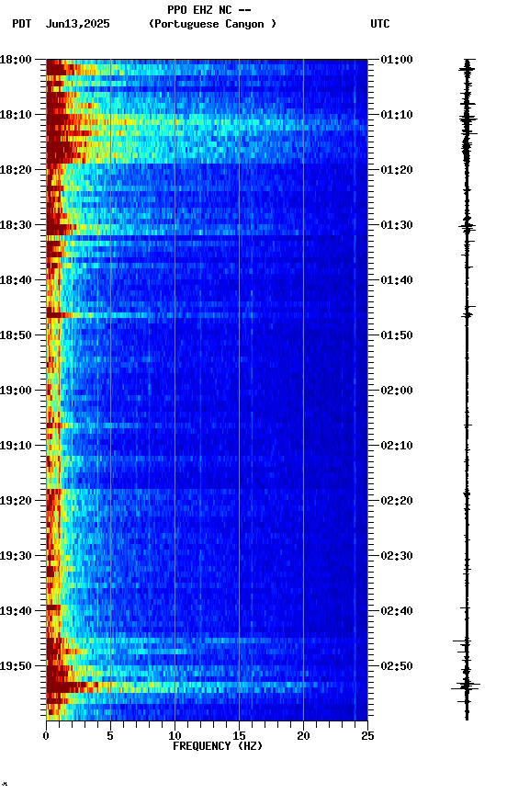This screenshot has width=507, height=794.
Task: Click the 'FREQUENCY (HZ)' axis title
Action: pyautogui.click(x=218, y=747)
